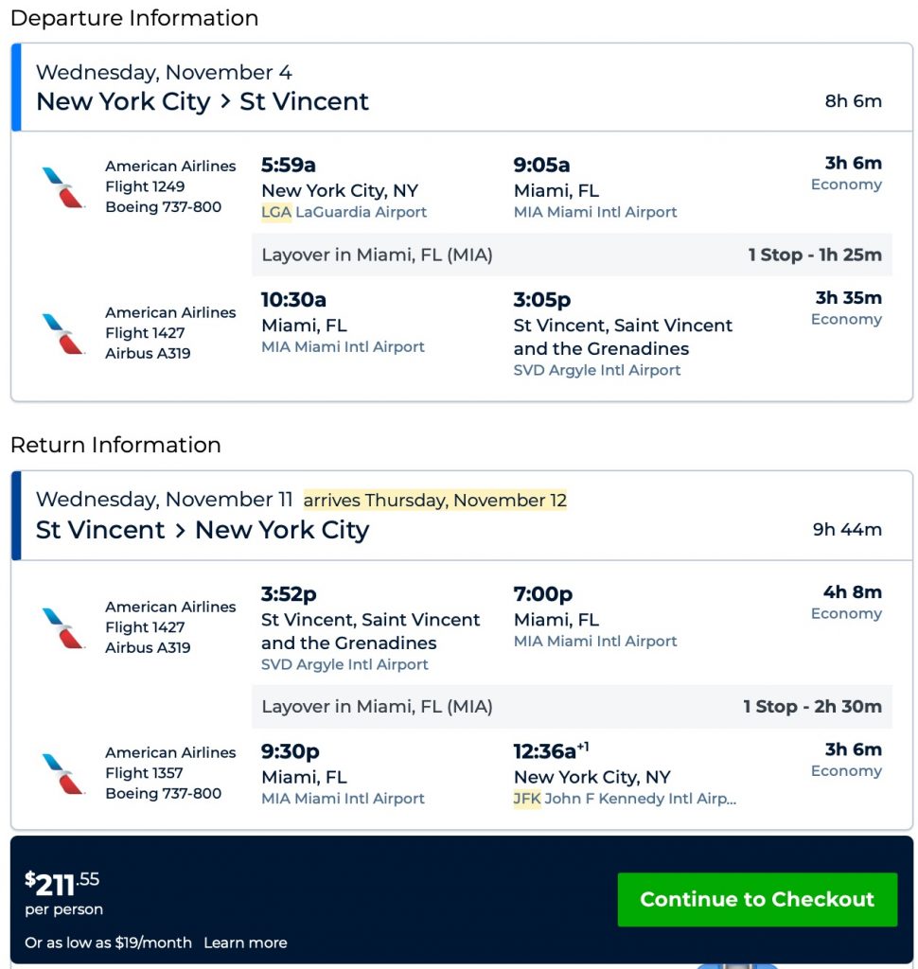Click the return layover 1 Stop - 2h 30m
This screenshot has width=918, height=969.
coord(812,706)
